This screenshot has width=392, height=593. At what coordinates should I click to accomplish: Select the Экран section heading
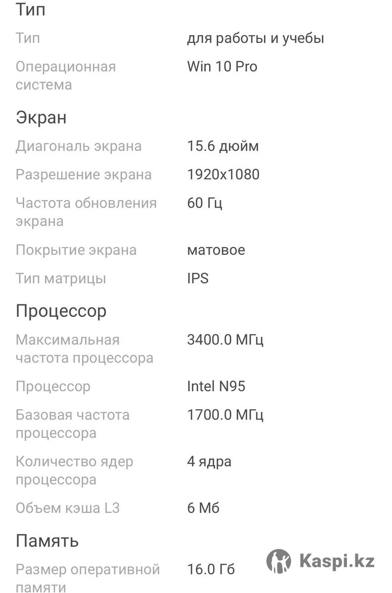(x=41, y=118)
